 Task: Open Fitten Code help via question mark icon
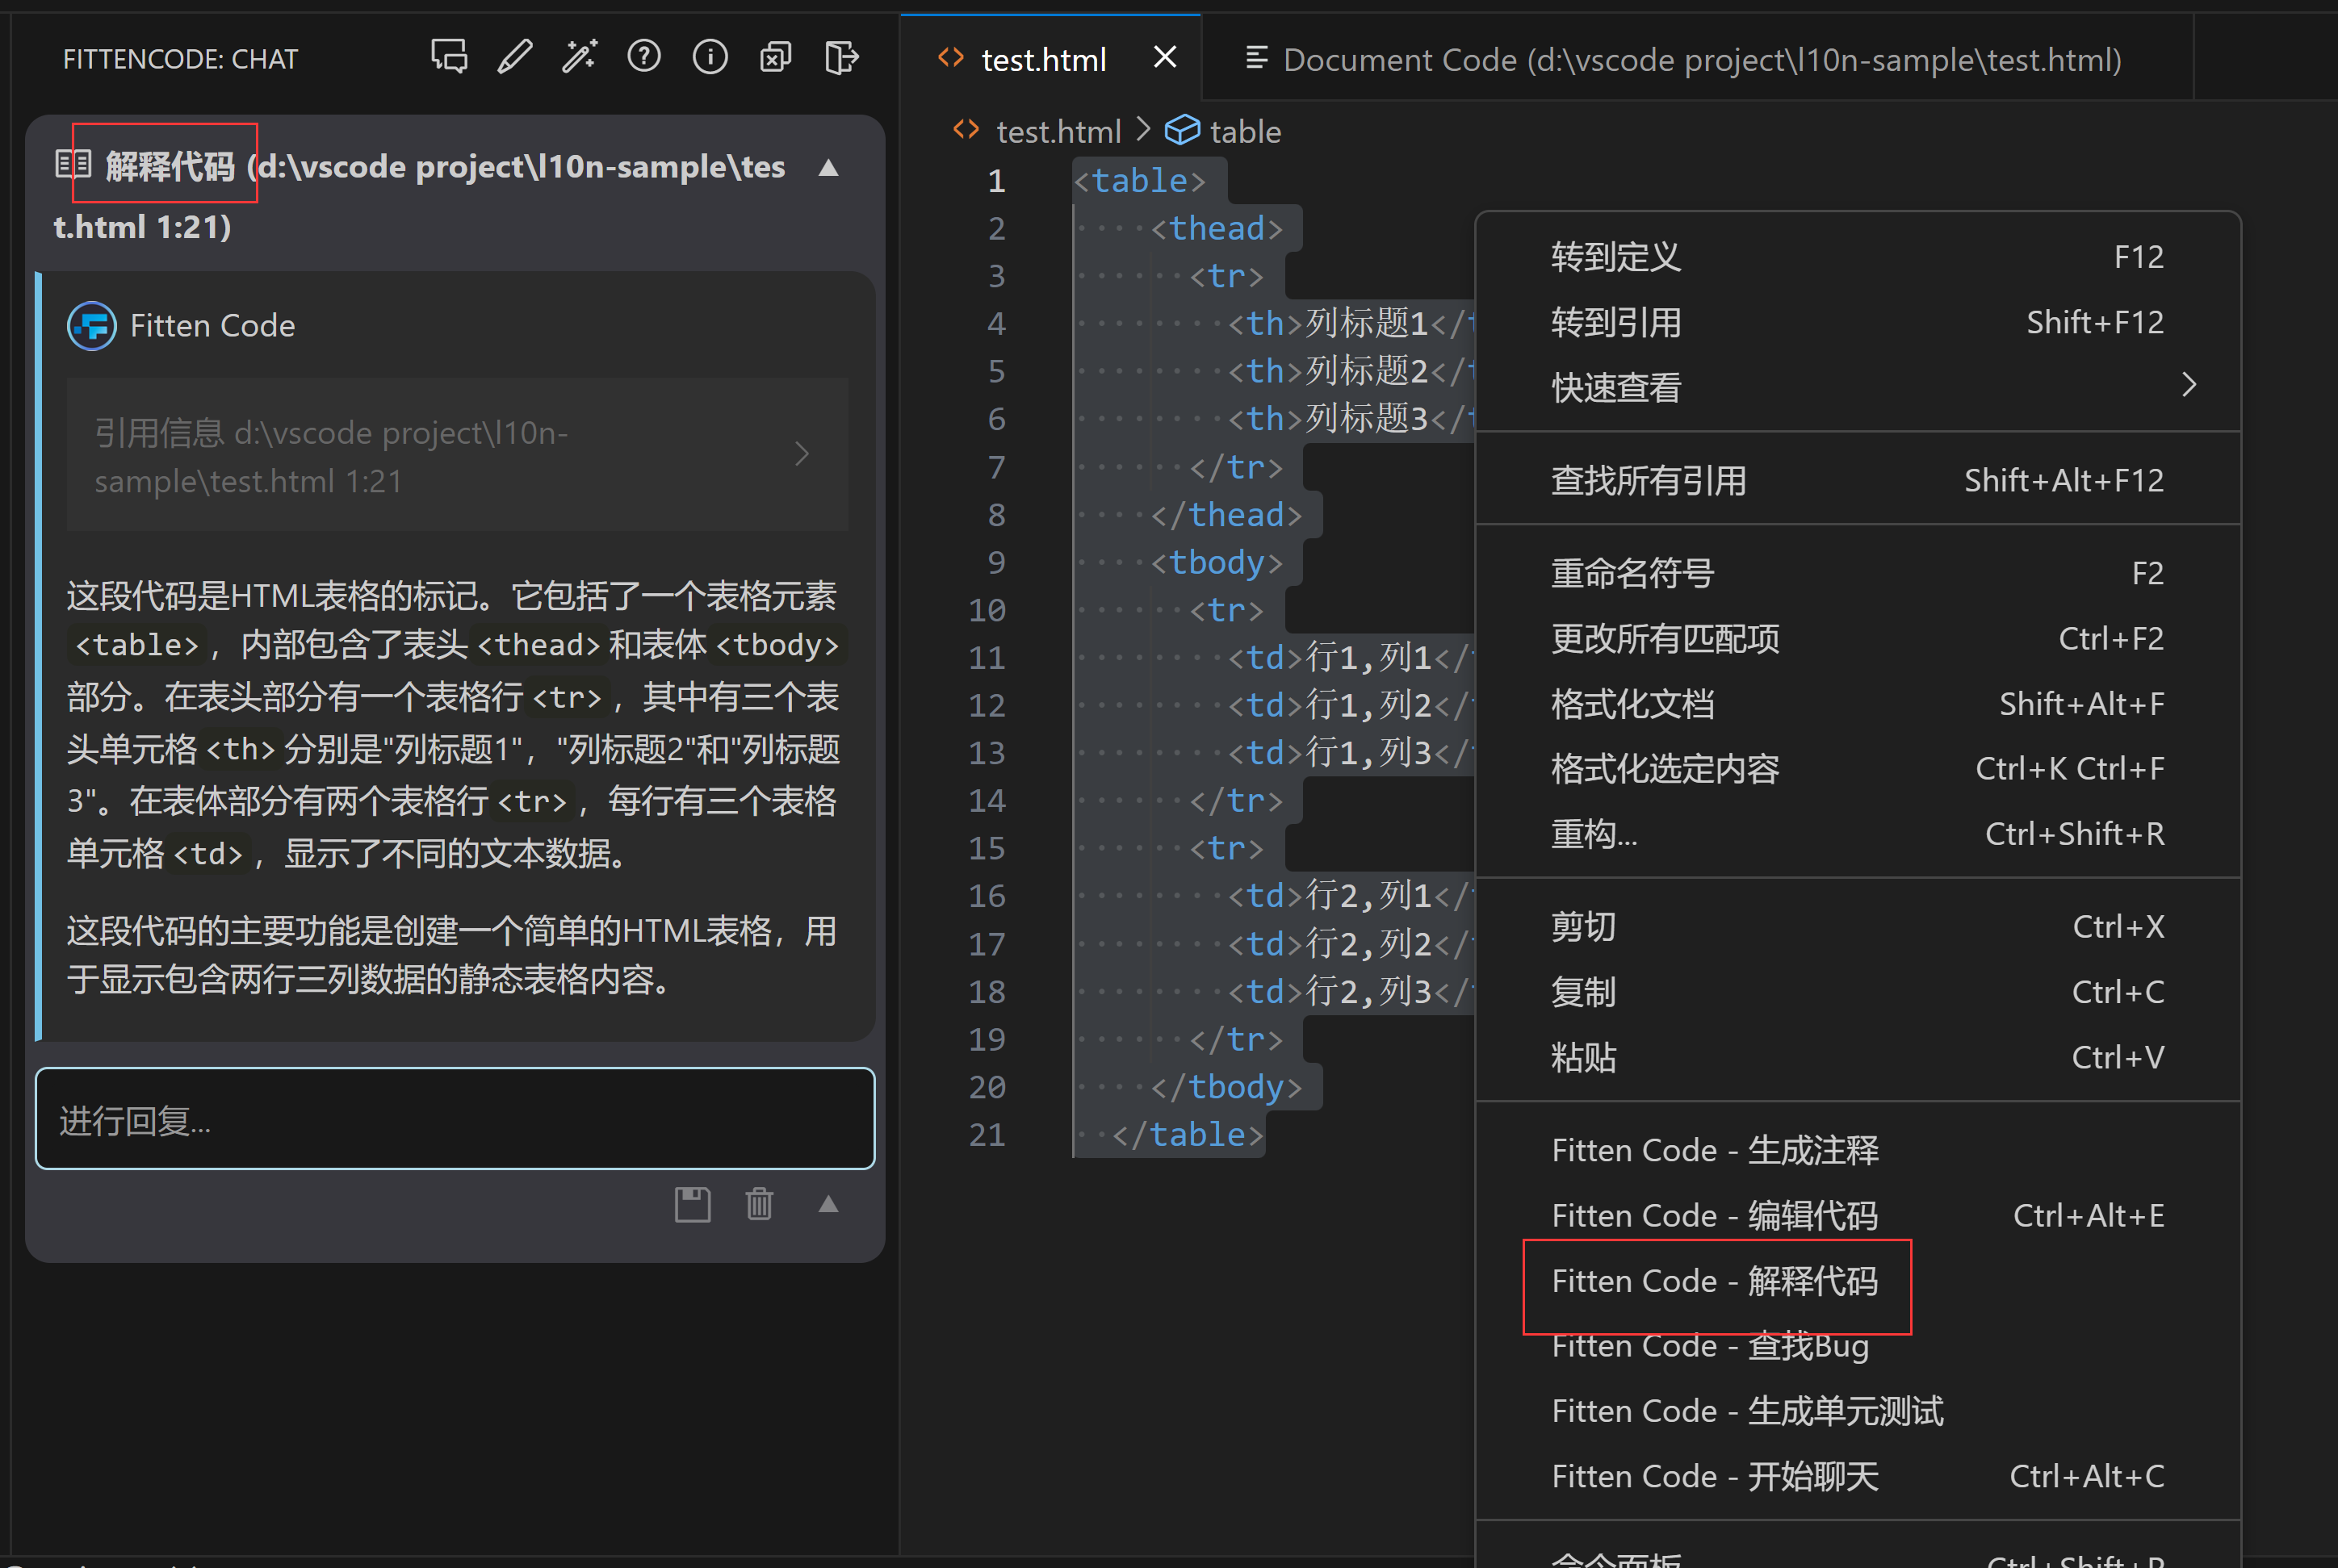click(644, 57)
